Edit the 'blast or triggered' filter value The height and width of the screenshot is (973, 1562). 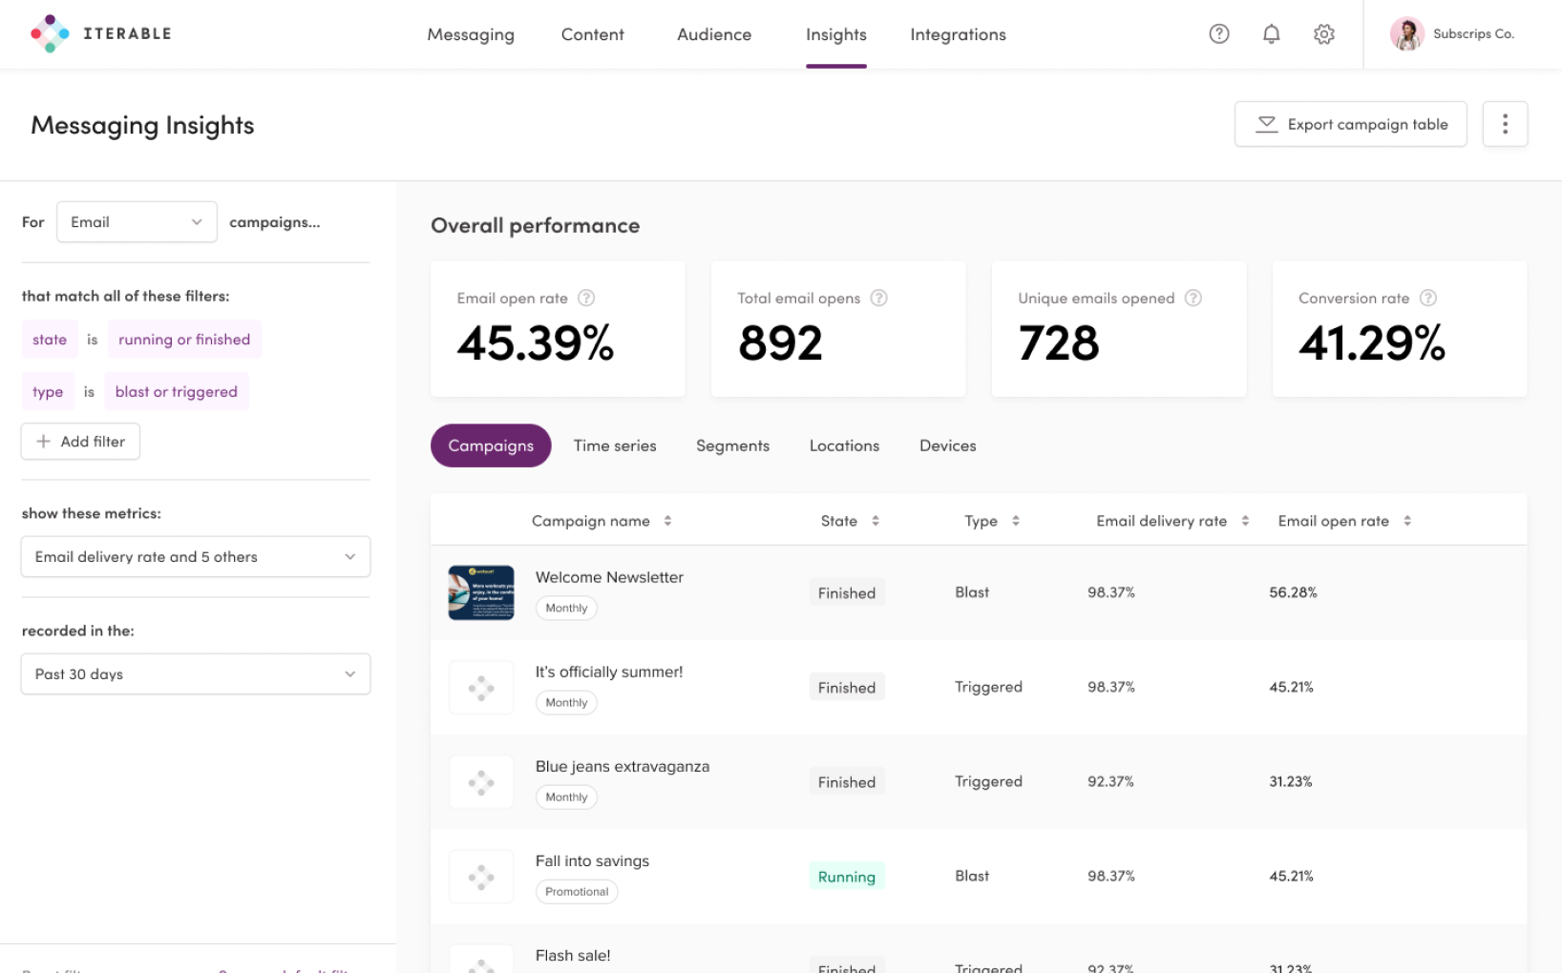177,392
